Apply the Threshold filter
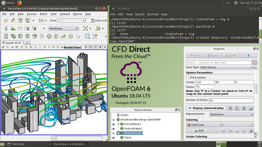 coord(35,36)
